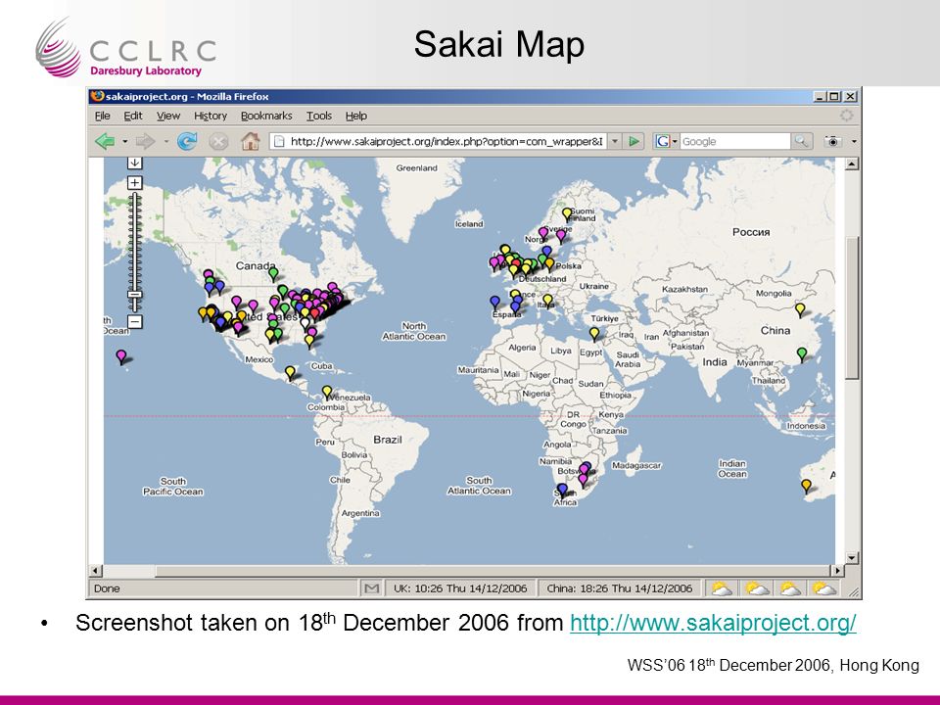
Task: Open the Help menu
Action: coord(356,116)
